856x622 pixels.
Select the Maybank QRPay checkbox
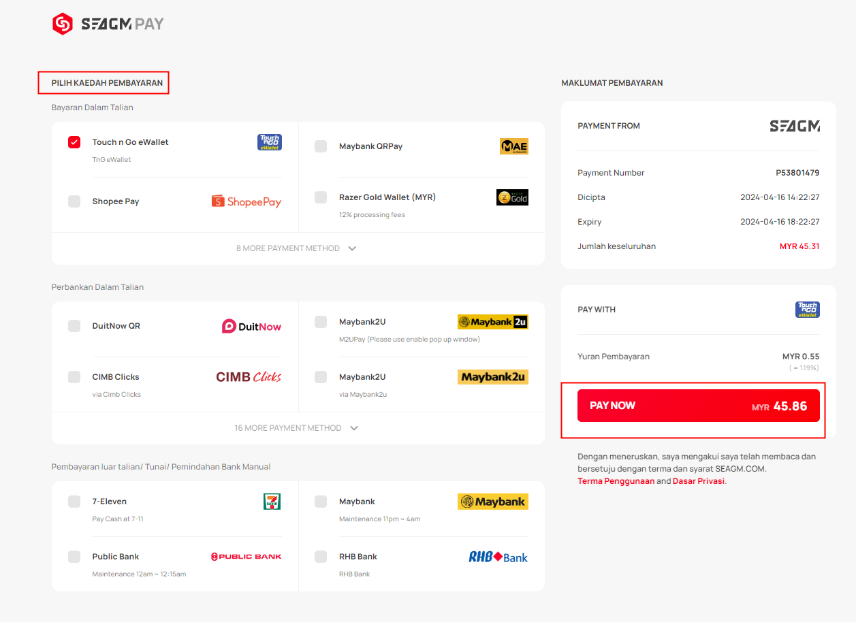321,146
